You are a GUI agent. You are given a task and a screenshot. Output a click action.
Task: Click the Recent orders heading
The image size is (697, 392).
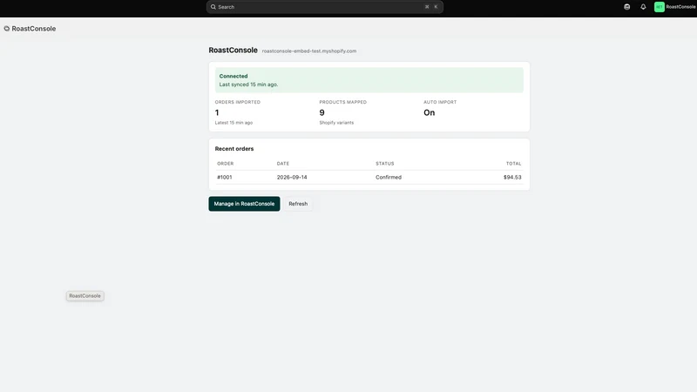(x=234, y=149)
